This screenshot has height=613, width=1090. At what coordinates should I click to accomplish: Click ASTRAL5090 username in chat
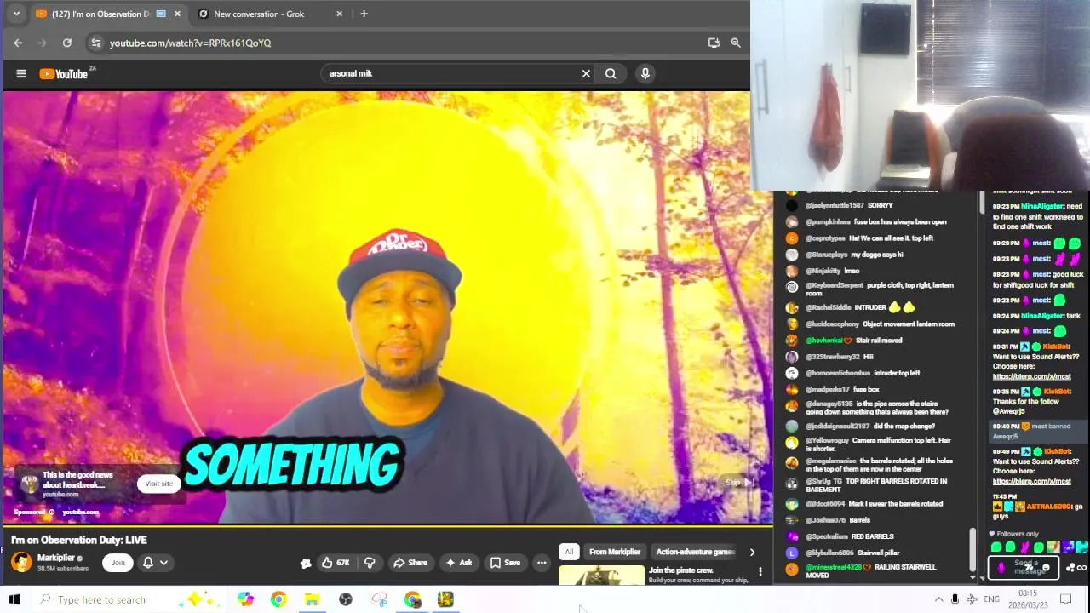coord(1050,507)
